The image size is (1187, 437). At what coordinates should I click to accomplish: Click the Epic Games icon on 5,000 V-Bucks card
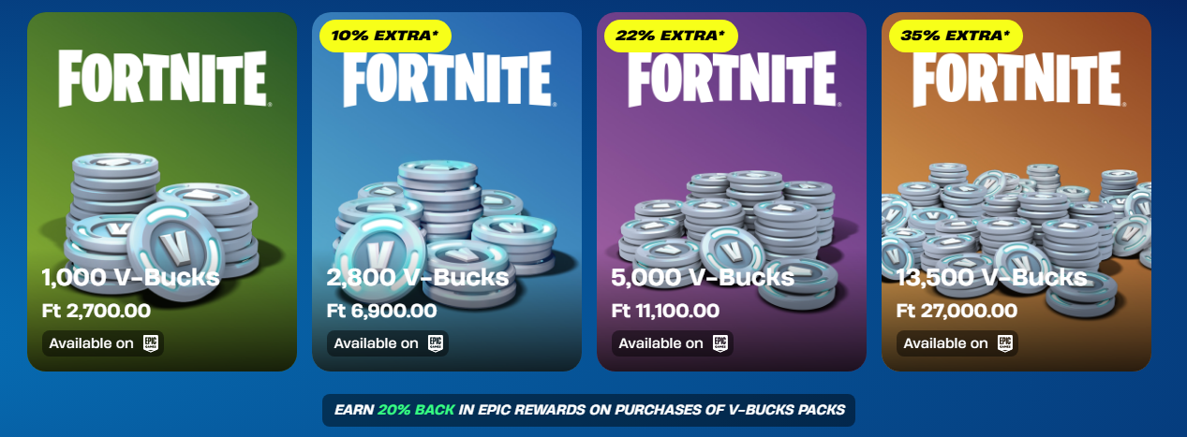(721, 343)
